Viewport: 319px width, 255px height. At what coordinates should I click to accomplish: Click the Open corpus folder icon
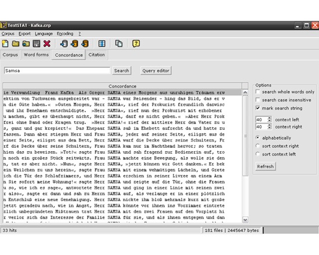(x=16, y=43)
